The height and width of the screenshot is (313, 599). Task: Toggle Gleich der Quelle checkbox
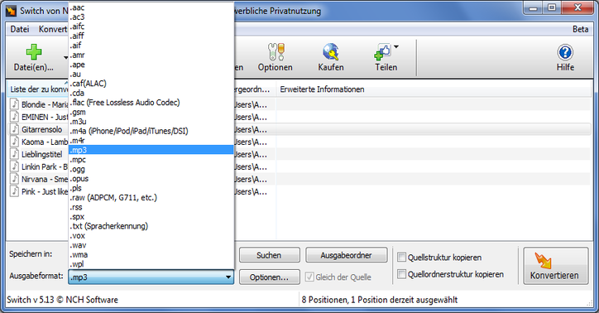coord(309,277)
